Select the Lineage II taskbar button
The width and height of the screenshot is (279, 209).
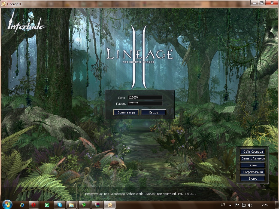tap(110, 205)
